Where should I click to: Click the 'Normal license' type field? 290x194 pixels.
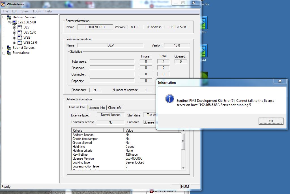[111, 115]
